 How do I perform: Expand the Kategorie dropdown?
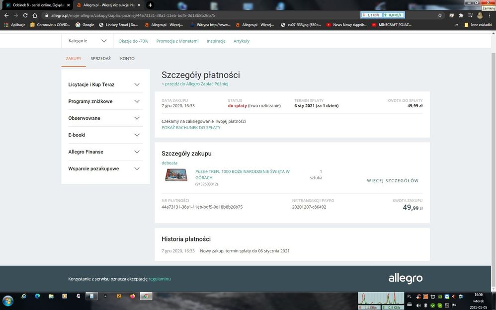coord(87,41)
